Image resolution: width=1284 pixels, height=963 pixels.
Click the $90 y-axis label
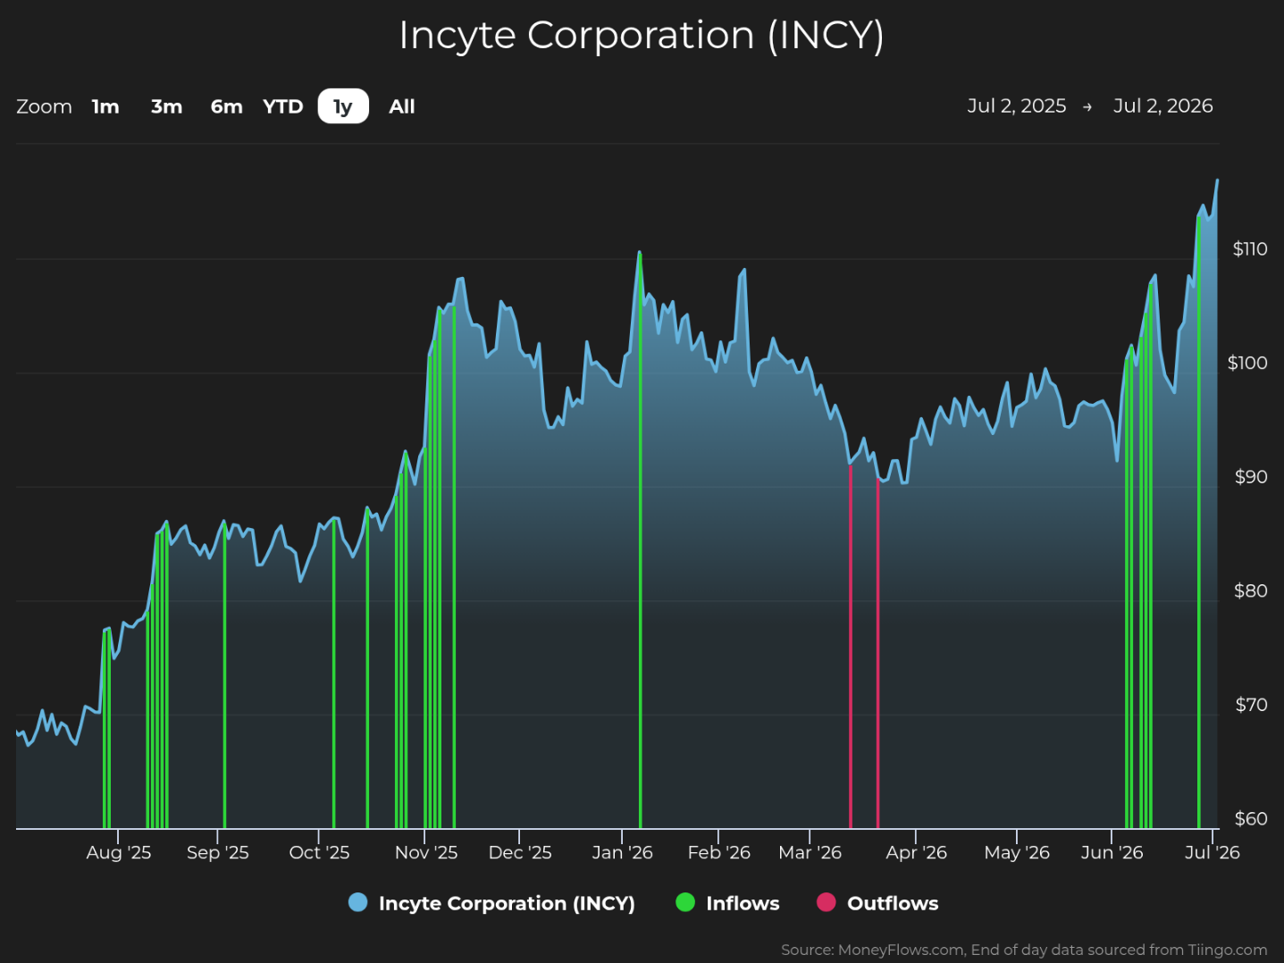[x=1251, y=476]
